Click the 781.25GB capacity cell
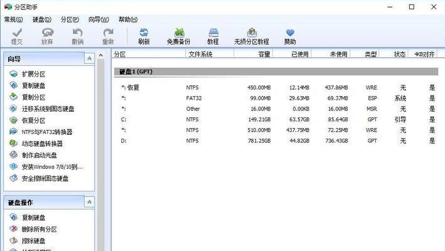 coord(259,141)
